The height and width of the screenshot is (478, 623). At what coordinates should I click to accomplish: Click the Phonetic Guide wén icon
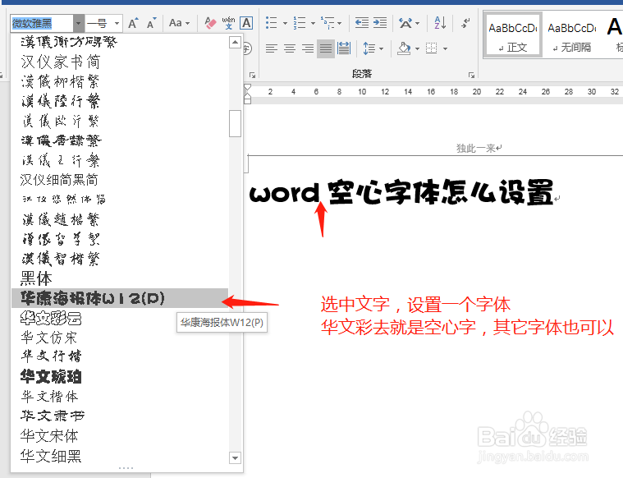(228, 23)
